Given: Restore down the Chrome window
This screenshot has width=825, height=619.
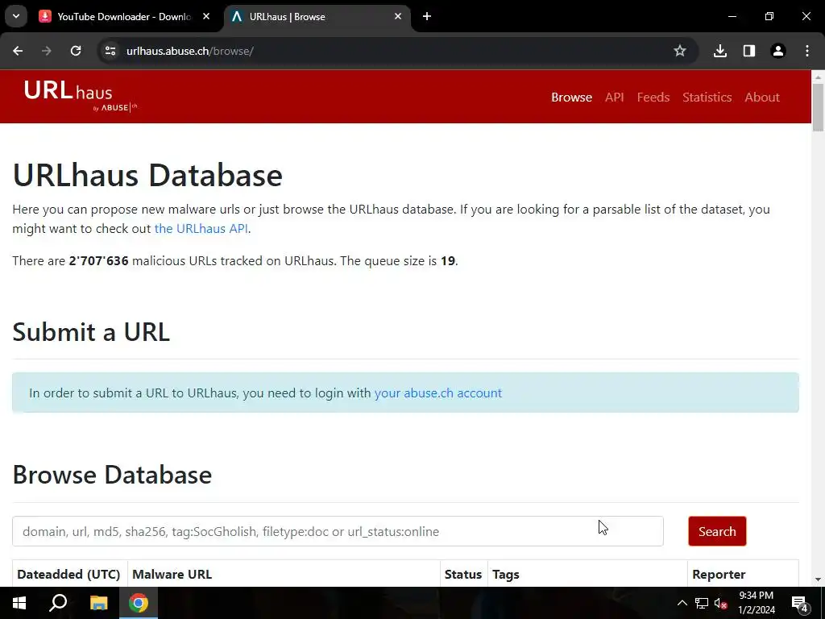Looking at the screenshot, I should pos(769,16).
